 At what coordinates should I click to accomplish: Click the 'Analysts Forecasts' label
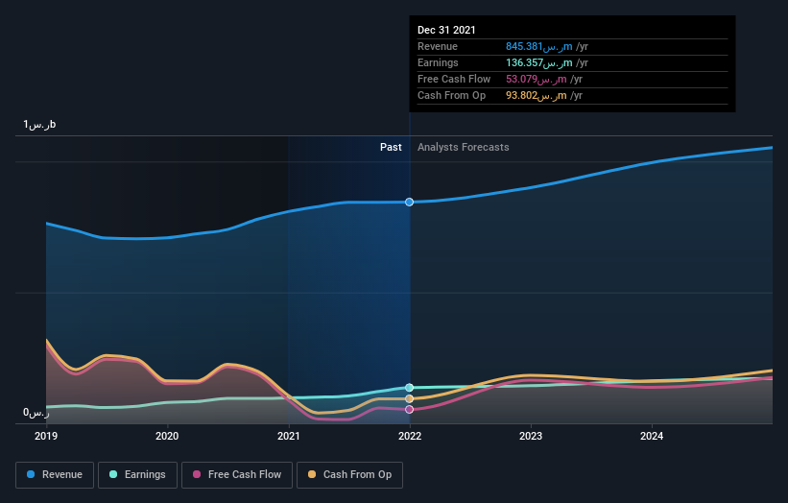point(463,147)
